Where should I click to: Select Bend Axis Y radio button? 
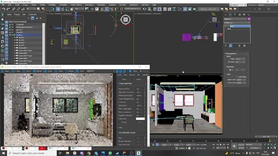[x=236, y=70]
